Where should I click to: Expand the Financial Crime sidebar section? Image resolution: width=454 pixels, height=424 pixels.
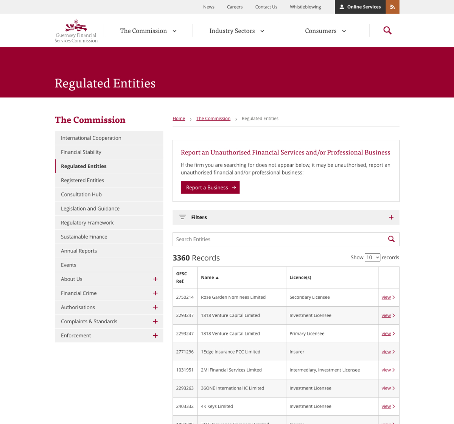point(155,293)
